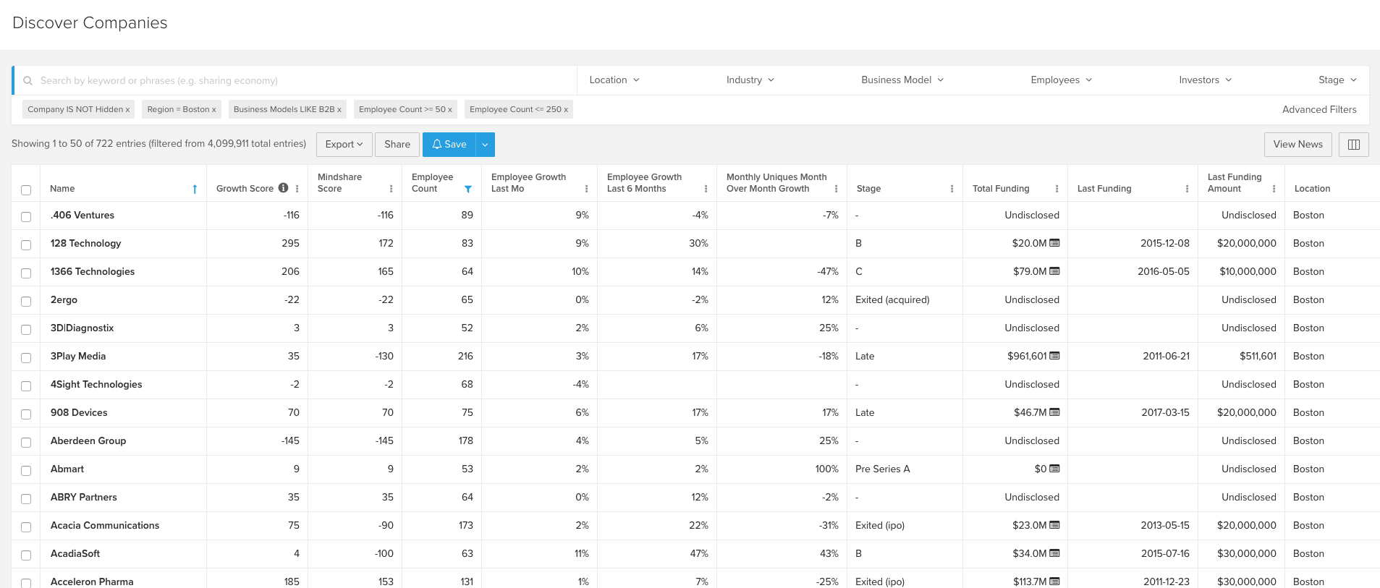
Task: Click the Abmart company name
Action: point(67,469)
